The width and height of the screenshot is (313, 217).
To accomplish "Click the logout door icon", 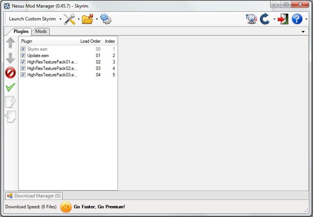I will [x=283, y=19].
